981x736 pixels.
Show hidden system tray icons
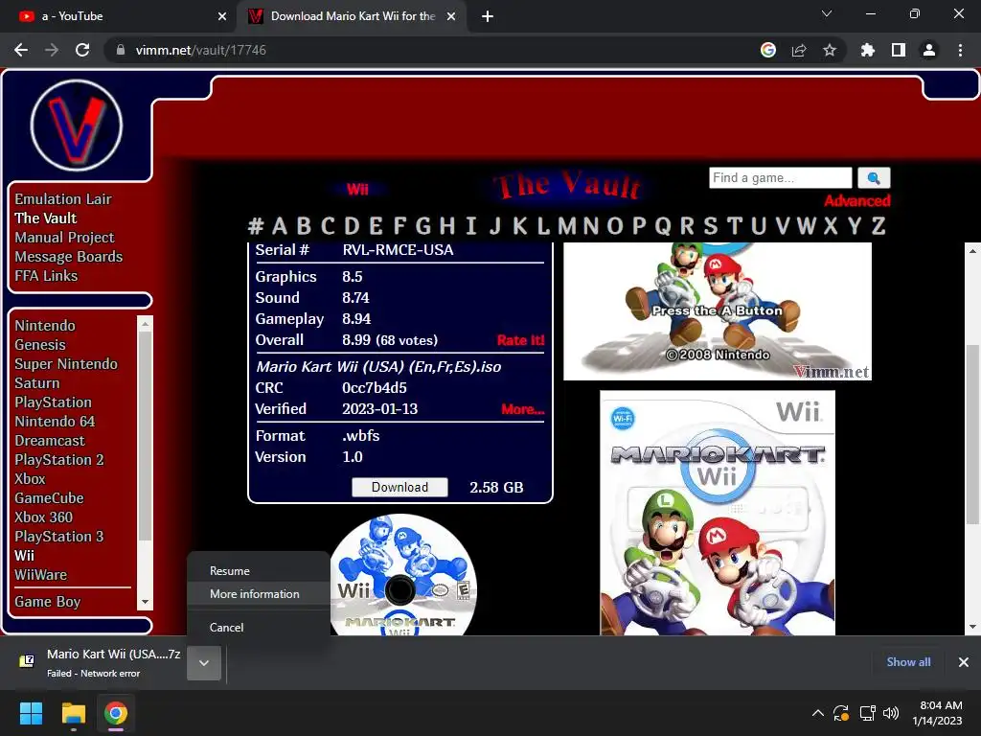click(817, 713)
